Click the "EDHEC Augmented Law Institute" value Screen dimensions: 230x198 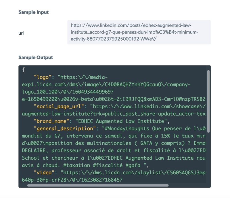coord(121,121)
